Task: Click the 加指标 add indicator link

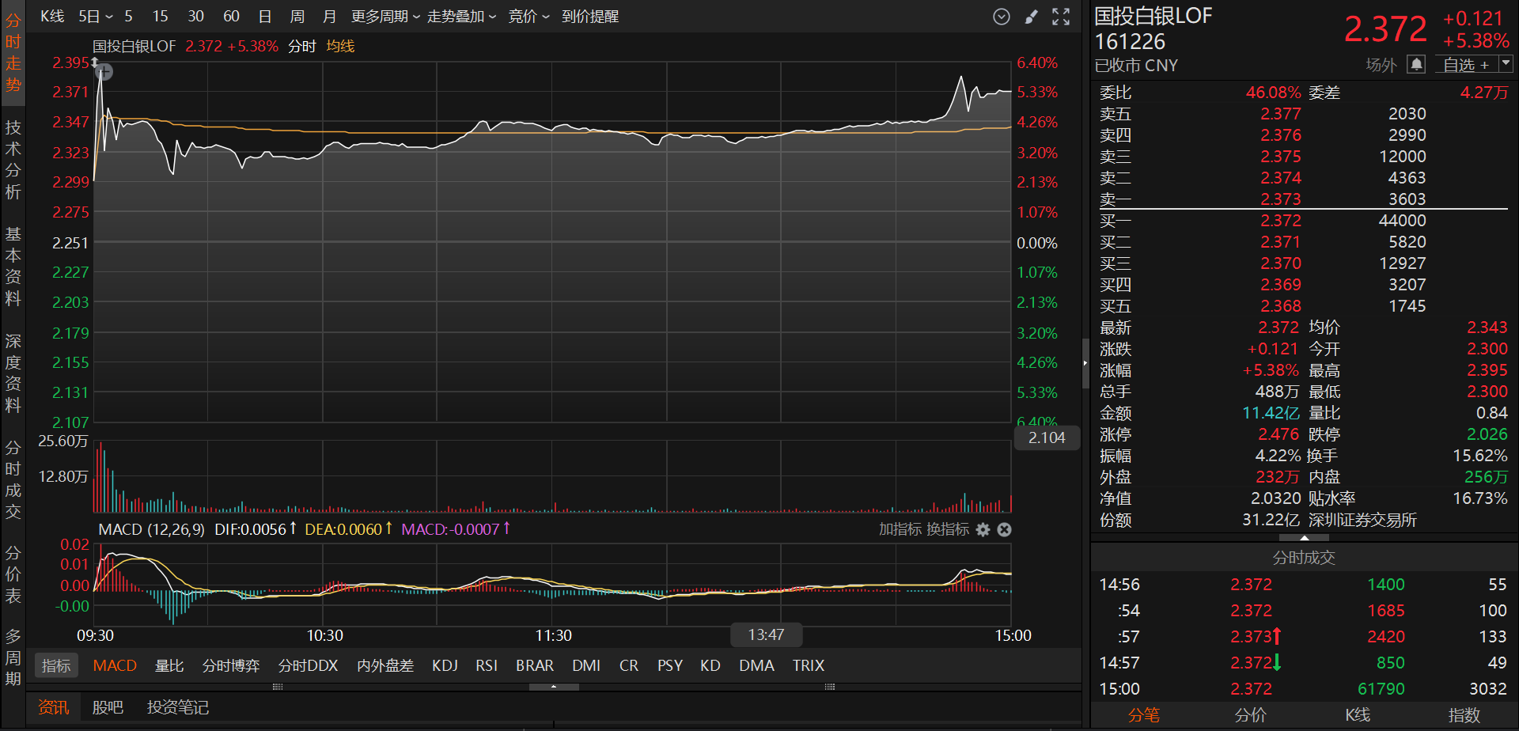Action: point(900,529)
